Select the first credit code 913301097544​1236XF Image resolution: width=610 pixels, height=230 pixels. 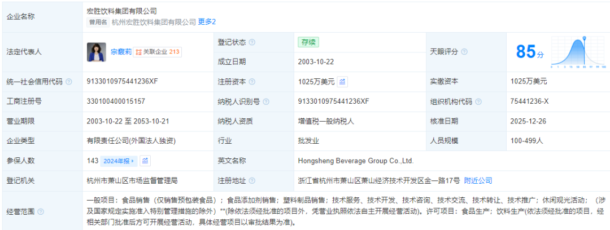pyautogui.click(x=122, y=81)
